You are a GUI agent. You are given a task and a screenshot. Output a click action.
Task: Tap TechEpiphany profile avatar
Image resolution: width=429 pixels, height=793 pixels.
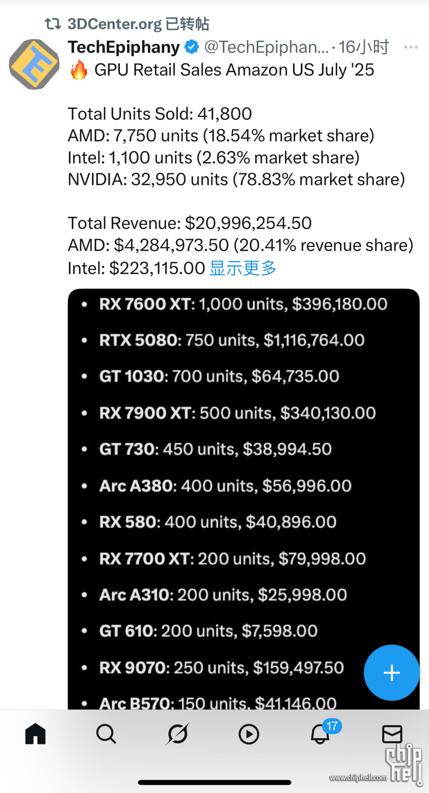pyautogui.click(x=34, y=64)
